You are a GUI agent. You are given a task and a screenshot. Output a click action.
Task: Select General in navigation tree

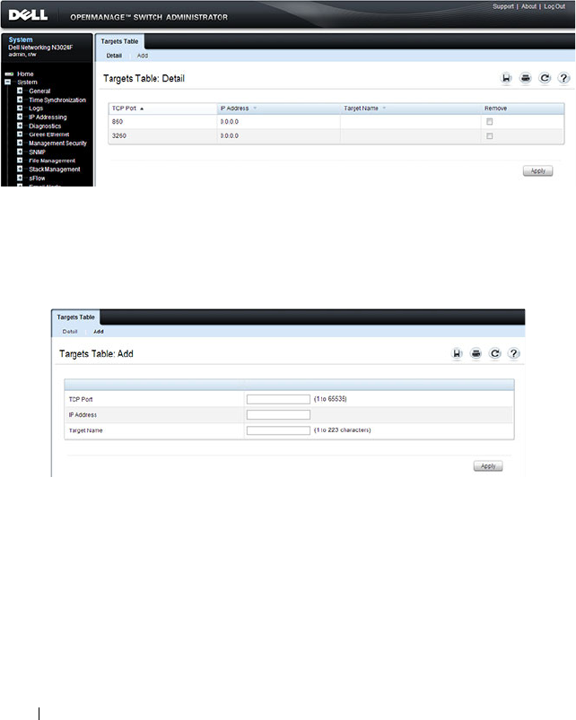[x=39, y=91]
